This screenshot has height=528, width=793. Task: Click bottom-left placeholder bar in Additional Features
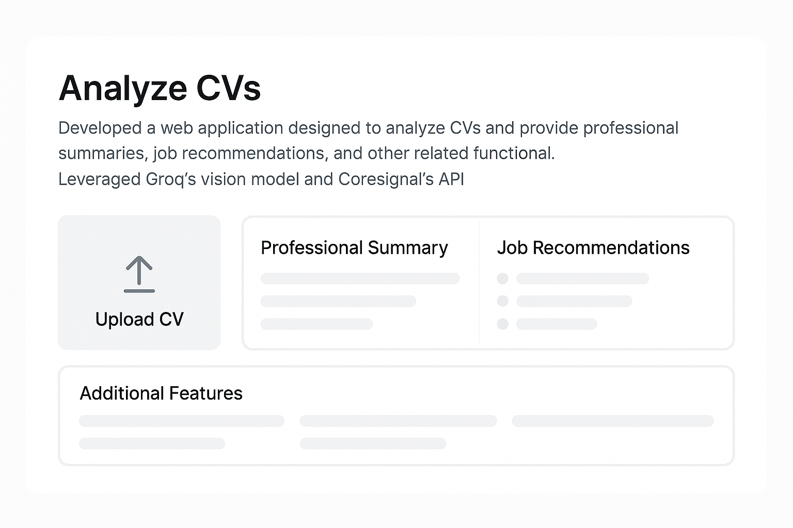coord(152,443)
